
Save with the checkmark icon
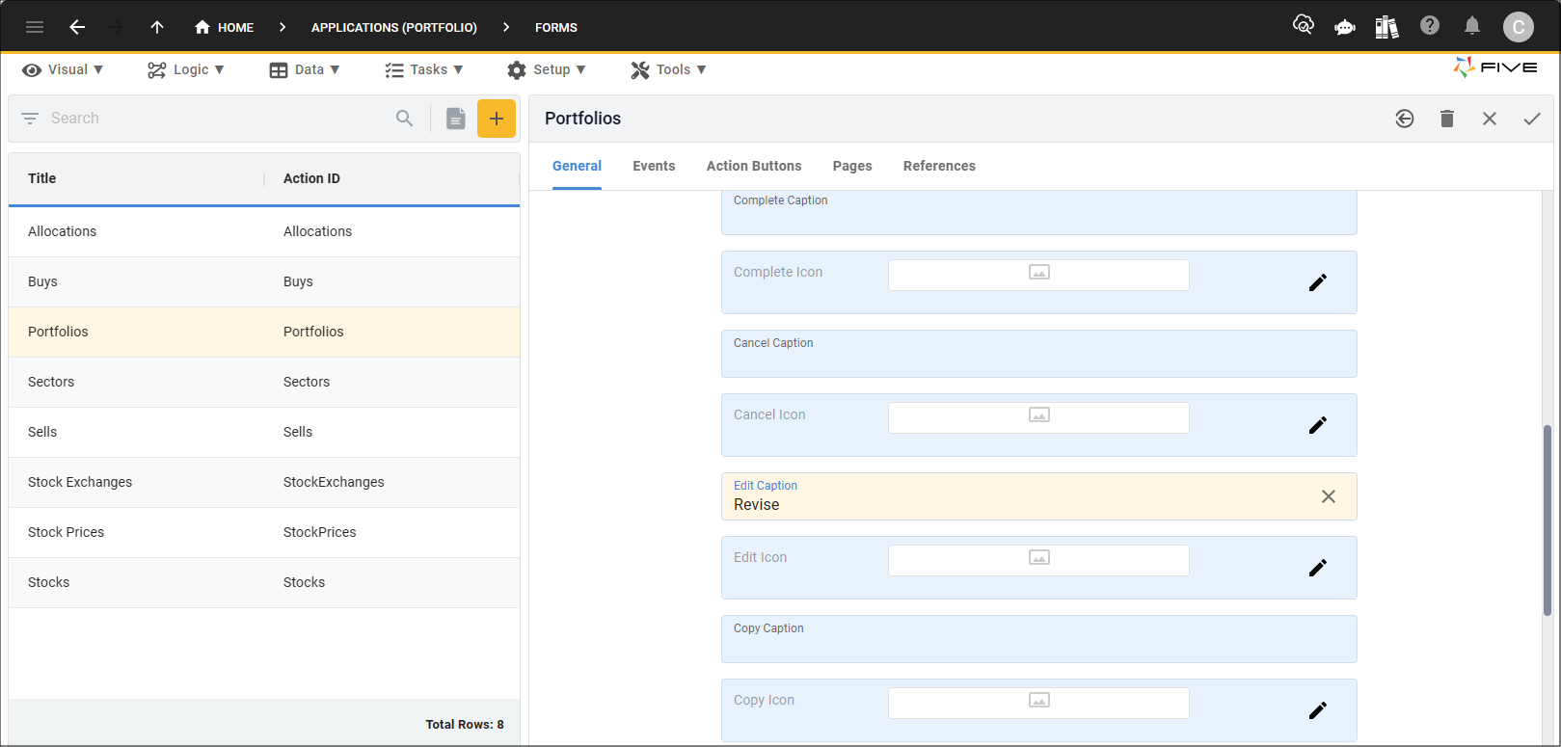click(1532, 119)
